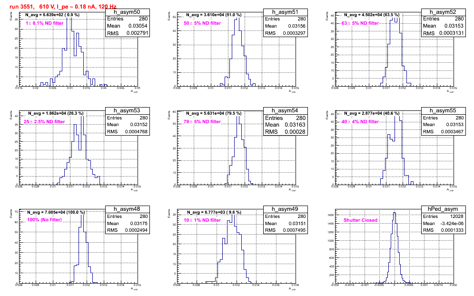This screenshot has height=296, width=474.
Task: Click RMS value 0.0002494 in h_asym48
Action: (136, 230)
